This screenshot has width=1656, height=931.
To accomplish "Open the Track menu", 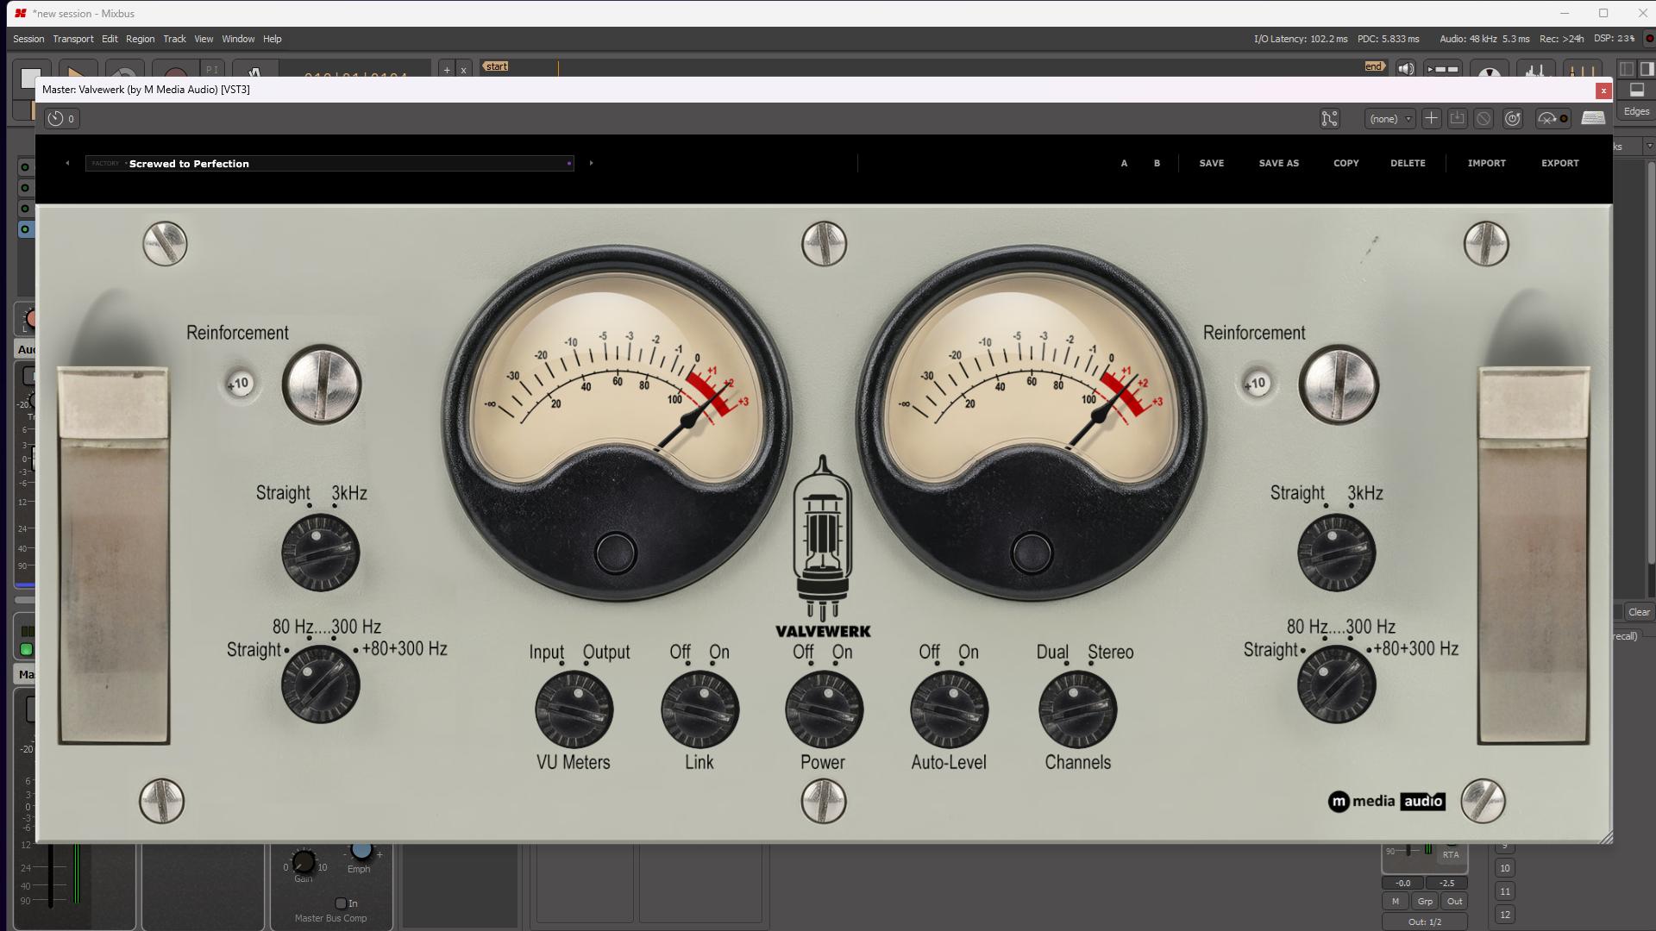I will 174,39.
